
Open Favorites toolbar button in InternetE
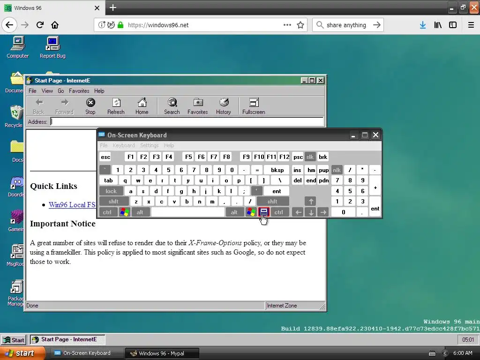pyautogui.click(x=198, y=106)
